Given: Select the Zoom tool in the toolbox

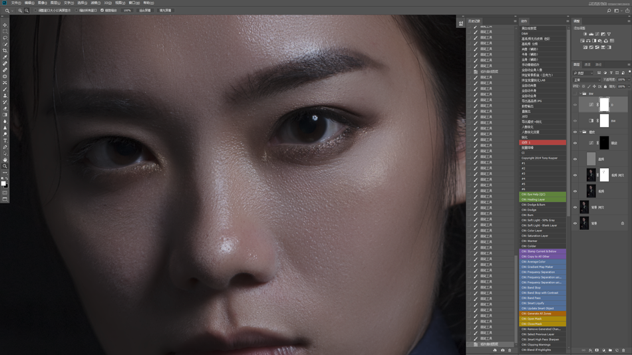Looking at the screenshot, I should tap(5, 166).
